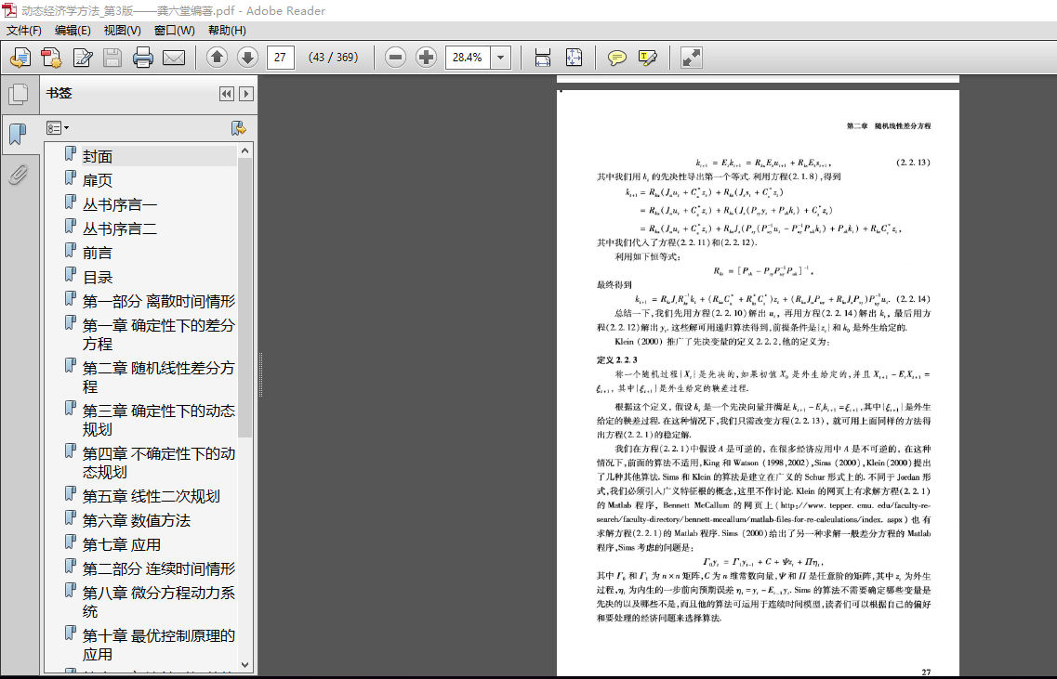Go to 第四章 不确定性下的动态规划 bookmark
1057x679 pixels.
click(x=158, y=463)
